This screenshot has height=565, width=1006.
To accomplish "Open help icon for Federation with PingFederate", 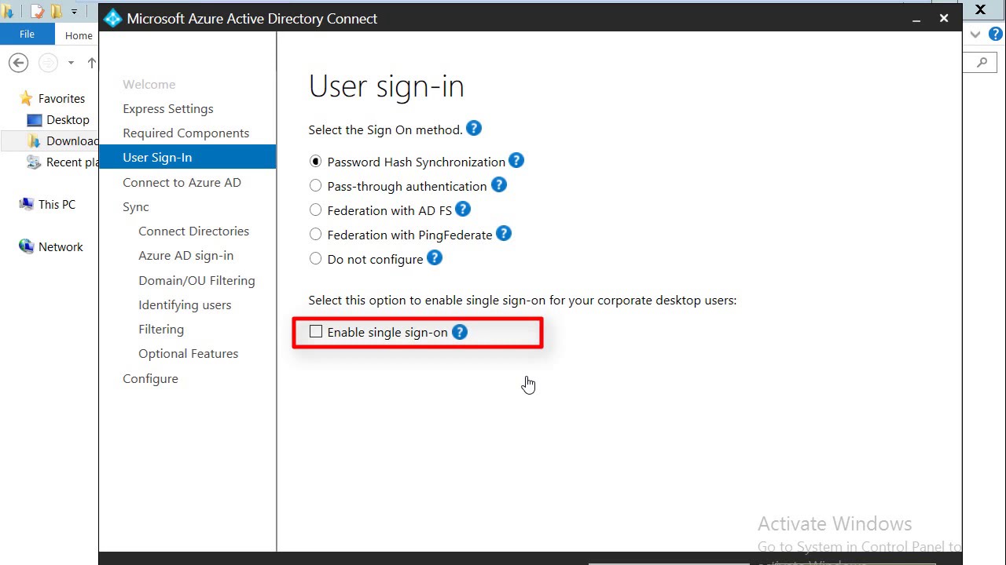I will (x=504, y=234).
